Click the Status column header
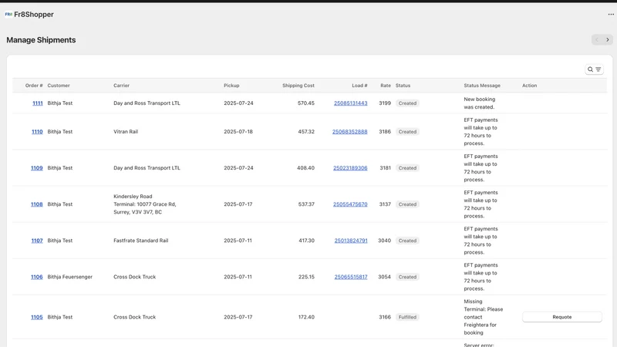617x347 pixels. (x=403, y=86)
